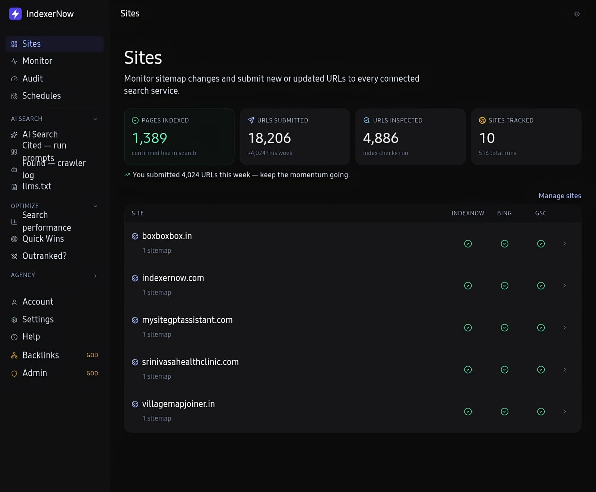The image size is (596, 492).
Task: Open llms.txt in the sidebar
Action: click(x=55, y=186)
